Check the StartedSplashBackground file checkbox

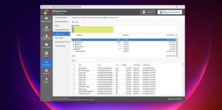point(74,91)
